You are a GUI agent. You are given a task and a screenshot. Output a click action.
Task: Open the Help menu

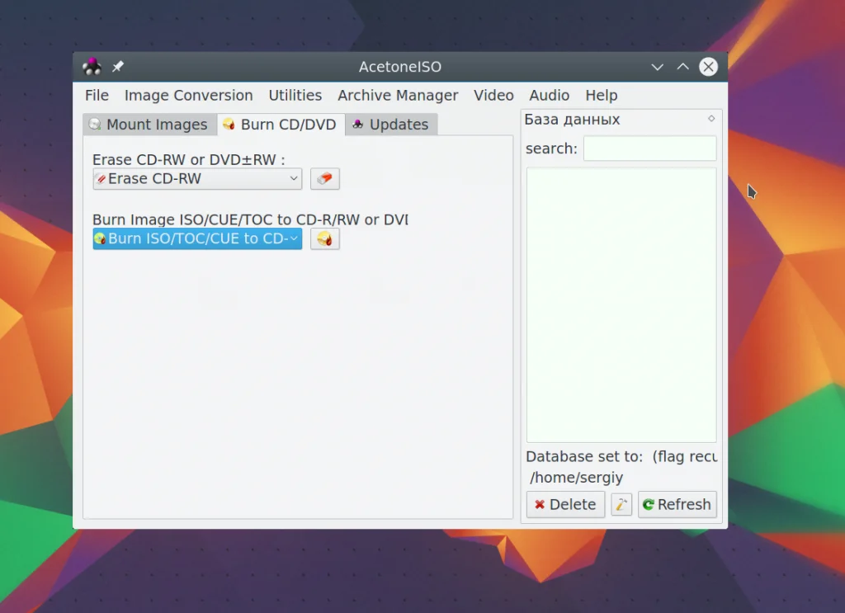coord(602,96)
